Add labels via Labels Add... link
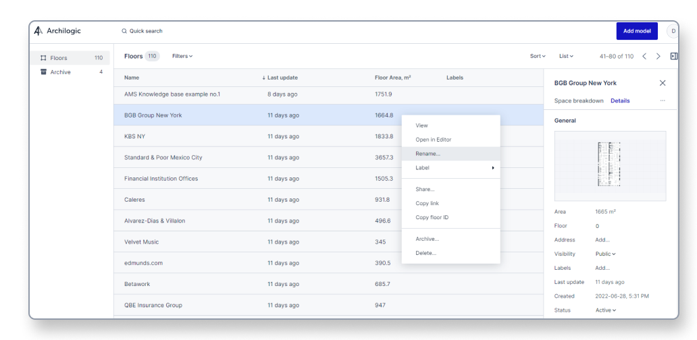697x340 pixels. [602, 268]
